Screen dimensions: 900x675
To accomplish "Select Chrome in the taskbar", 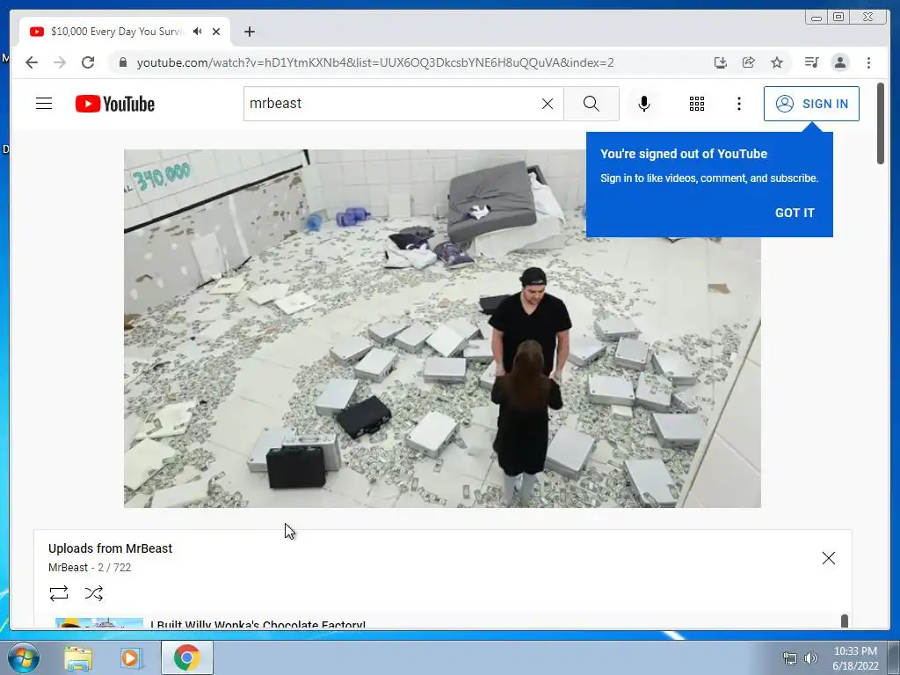I will (187, 657).
